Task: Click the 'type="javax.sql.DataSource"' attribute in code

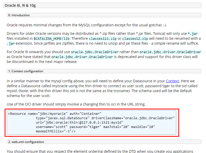Action: 62,118
